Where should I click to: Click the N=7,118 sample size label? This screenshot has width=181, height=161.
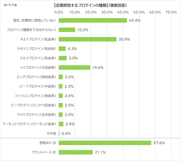pyautogui.click(x=10, y=5)
